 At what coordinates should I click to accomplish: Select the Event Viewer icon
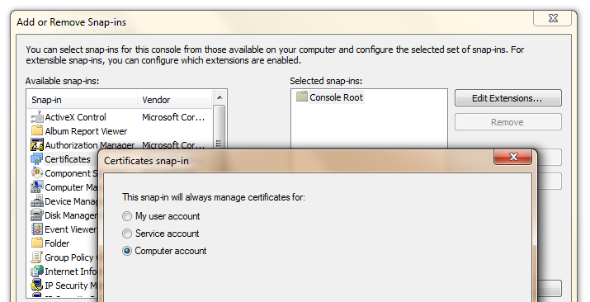coord(37,229)
